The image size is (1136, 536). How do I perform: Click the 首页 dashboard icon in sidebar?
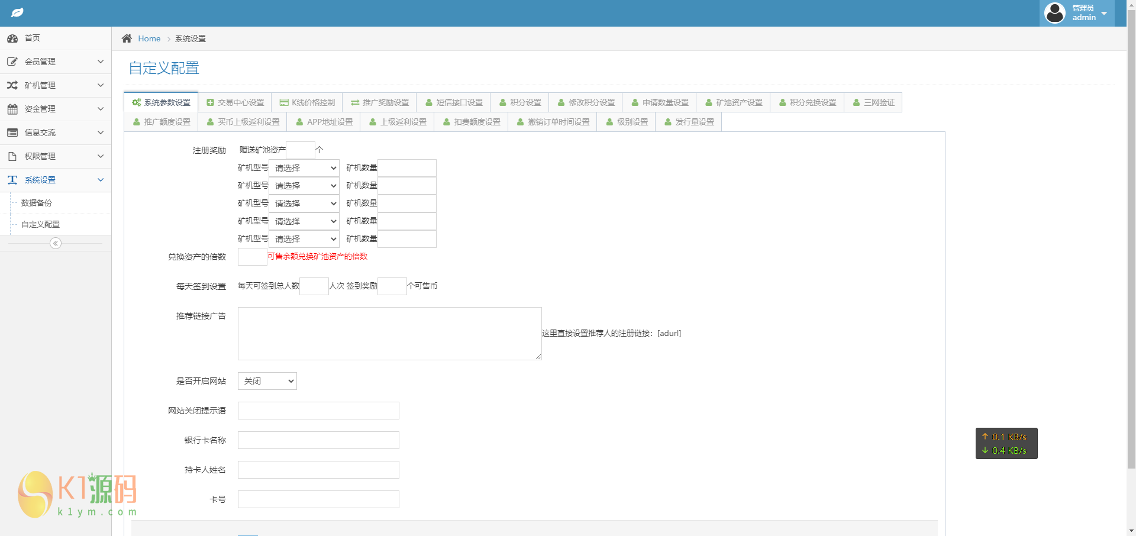pyautogui.click(x=12, y=38)
